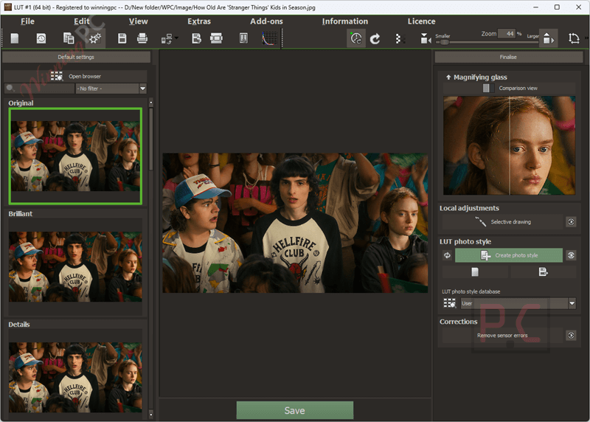Click the main preview image
590x422 pixels.
(295, 223)
